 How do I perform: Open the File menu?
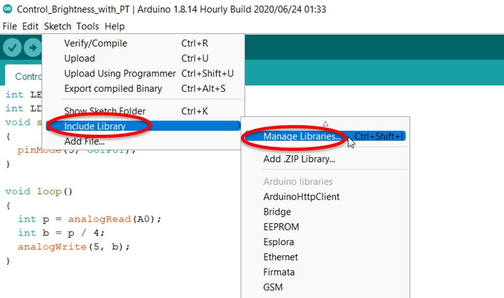click(10, 26)
